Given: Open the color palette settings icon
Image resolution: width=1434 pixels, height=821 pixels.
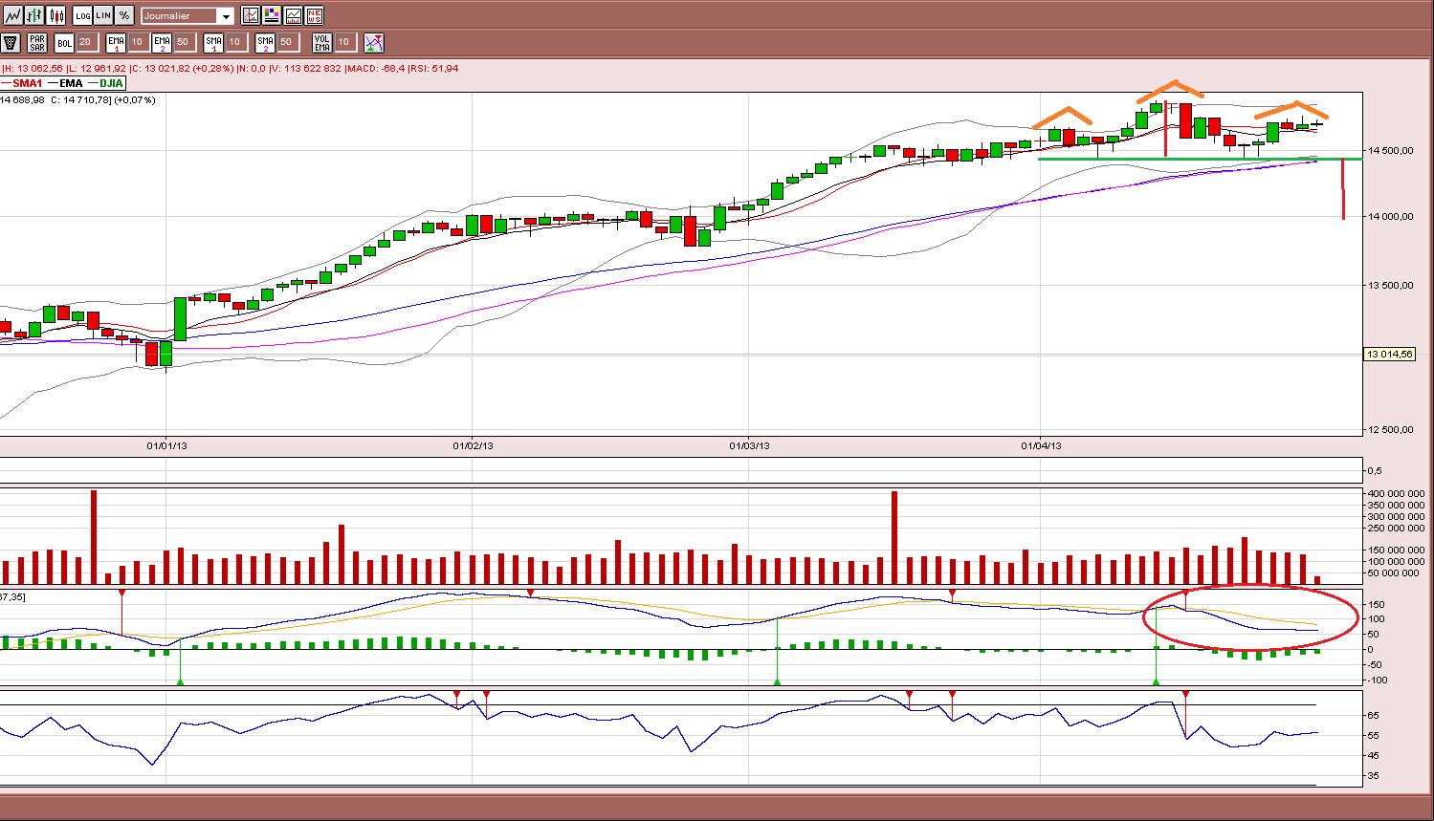Looking at the screenshot, I should pyautogui.click(x=272, y=15).
